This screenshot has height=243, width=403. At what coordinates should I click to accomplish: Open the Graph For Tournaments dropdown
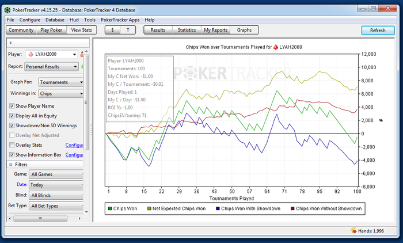point(61,82)
